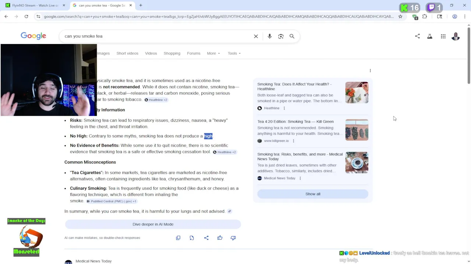
Task: Open options for Medical News Today source
Action: 300,178
